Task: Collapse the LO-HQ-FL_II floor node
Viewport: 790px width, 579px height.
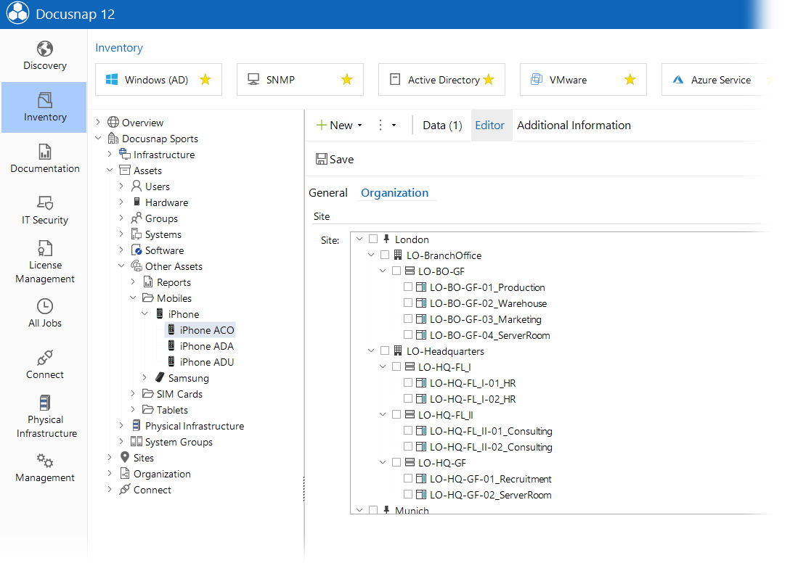Action: tap(383, 414)
